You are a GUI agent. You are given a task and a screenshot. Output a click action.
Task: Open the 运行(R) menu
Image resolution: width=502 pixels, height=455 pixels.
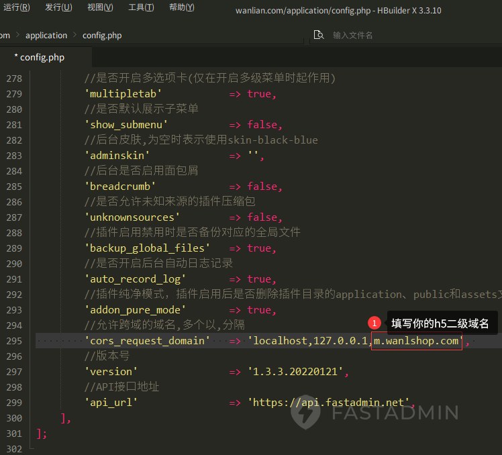17,7
